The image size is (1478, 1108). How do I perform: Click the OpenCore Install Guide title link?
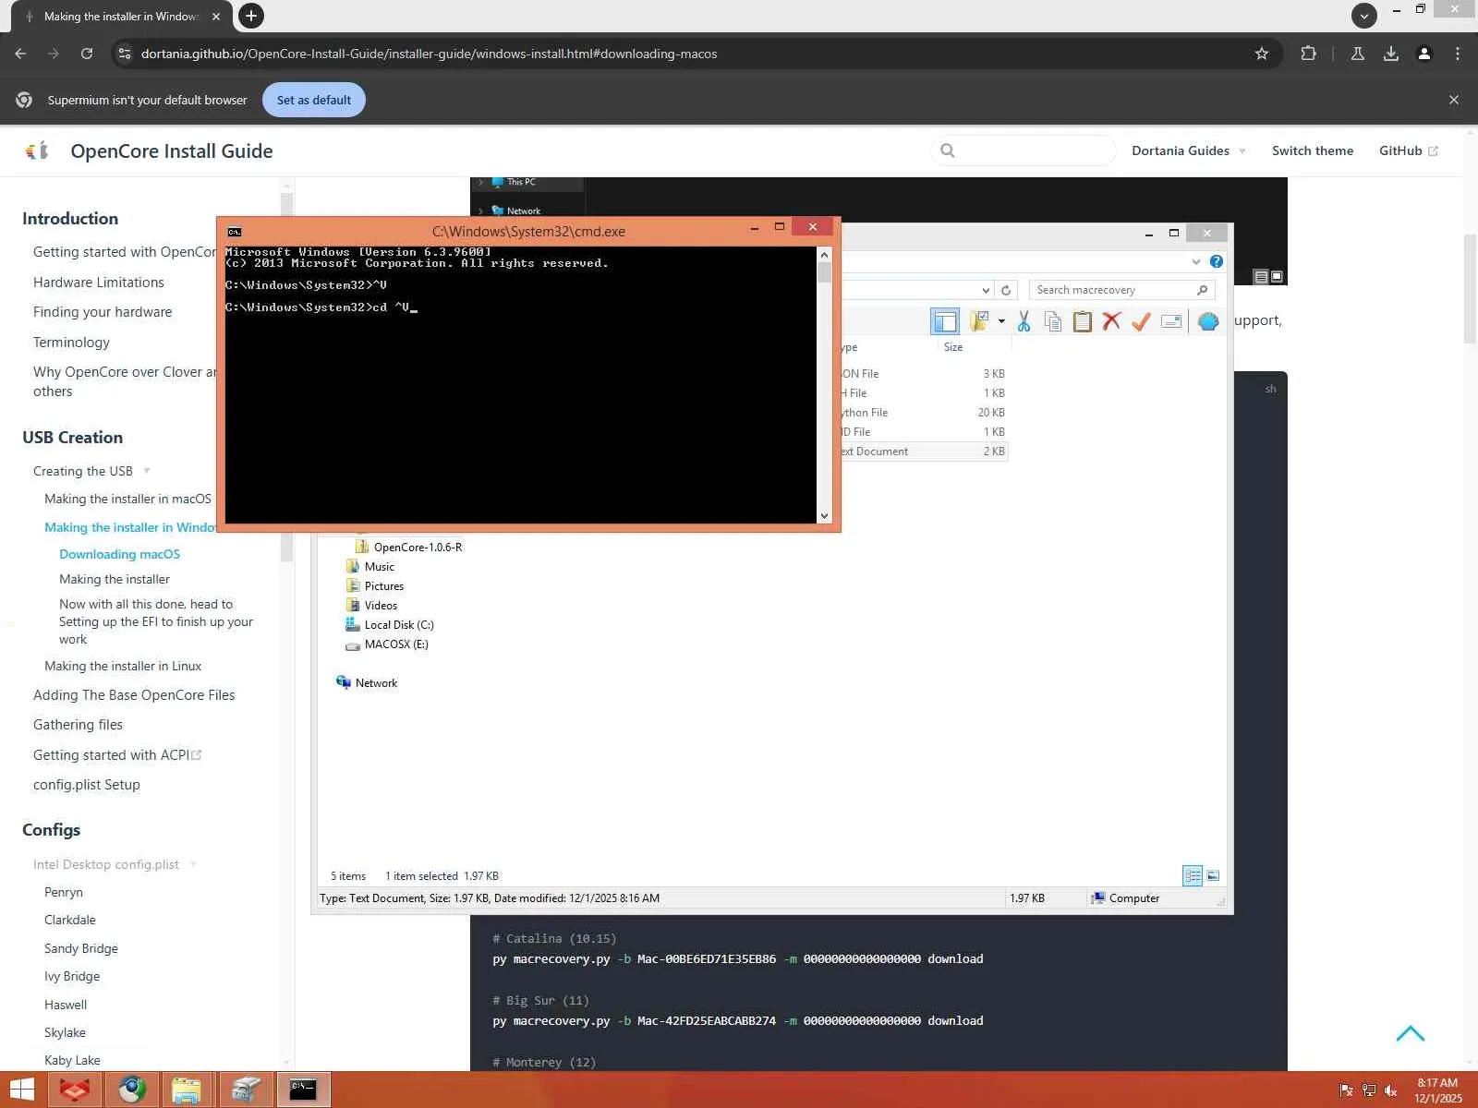(x=172, y=151)
